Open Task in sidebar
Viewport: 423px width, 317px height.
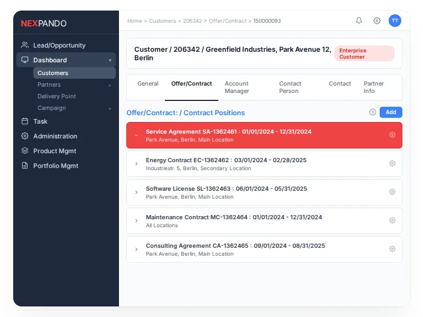pyautogui.click(x=40, y=122)
